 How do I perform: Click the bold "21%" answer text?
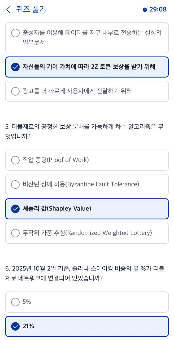click(x=28, y=326)
